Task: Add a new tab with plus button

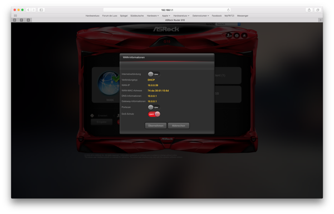Action: 321,20
